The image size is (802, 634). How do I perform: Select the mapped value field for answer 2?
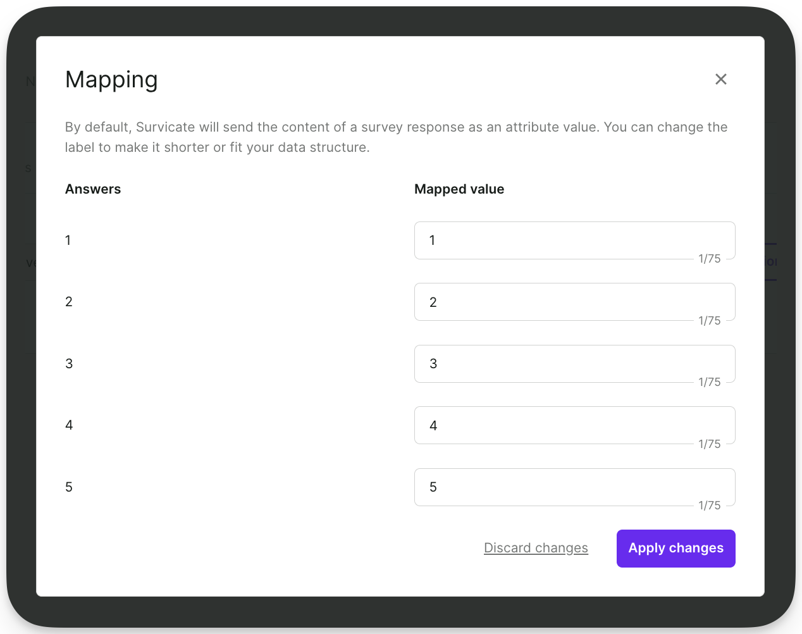[x=574, y=302]
